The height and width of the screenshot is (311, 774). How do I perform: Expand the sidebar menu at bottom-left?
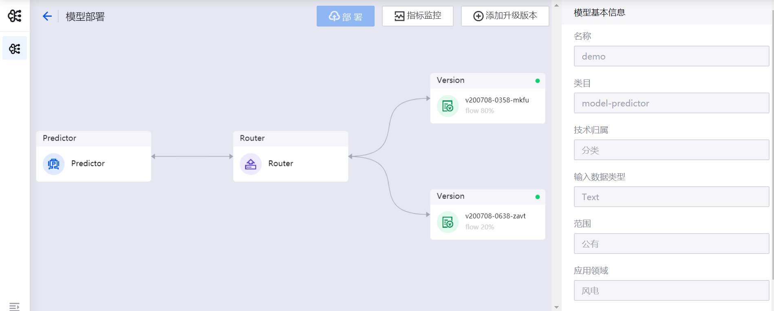tap(14, 306)
